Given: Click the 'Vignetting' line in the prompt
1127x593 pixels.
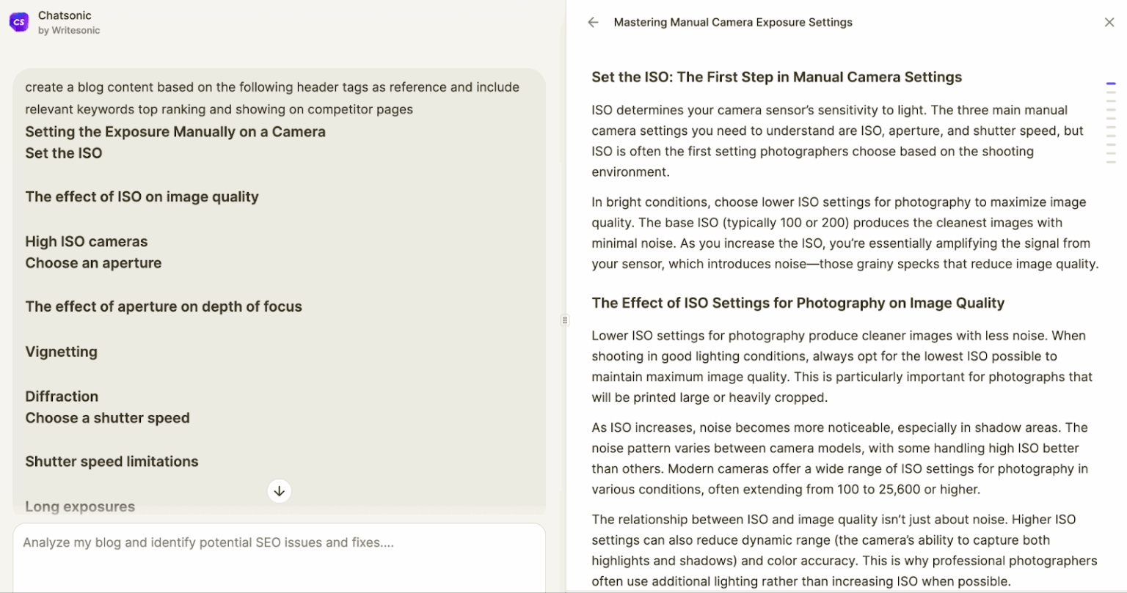Looking at the screenshot, I should [61, 352].
